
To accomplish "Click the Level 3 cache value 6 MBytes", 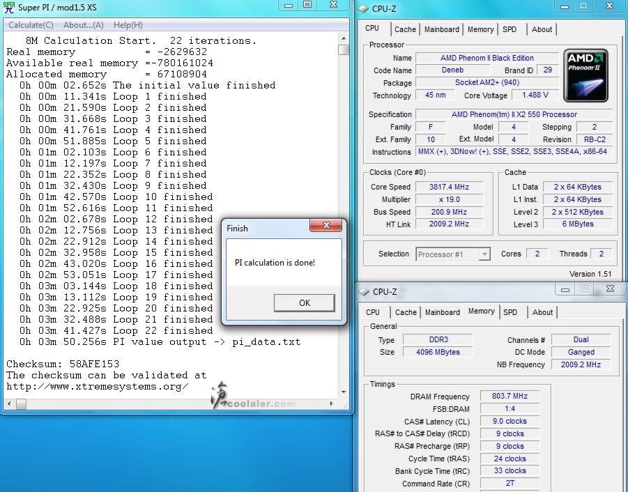I will (x=578, y=224).
